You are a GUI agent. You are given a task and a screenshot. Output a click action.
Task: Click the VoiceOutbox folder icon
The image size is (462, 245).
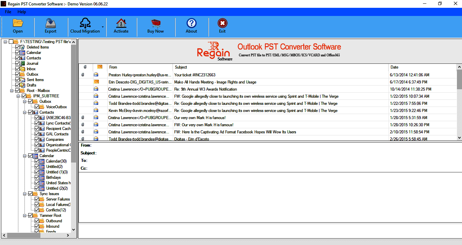coord(42,107)
